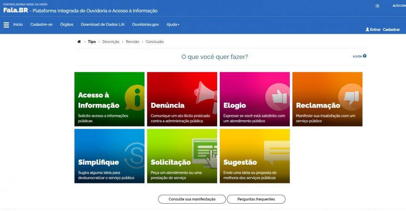Click the Consulte sua manifestação button
The image size is (406, 211).
192,199
